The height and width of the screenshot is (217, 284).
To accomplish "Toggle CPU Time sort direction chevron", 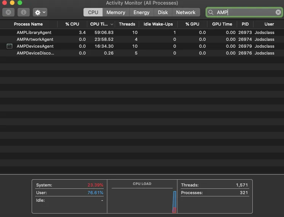I will pyautogui.click(x=112, y=24).
